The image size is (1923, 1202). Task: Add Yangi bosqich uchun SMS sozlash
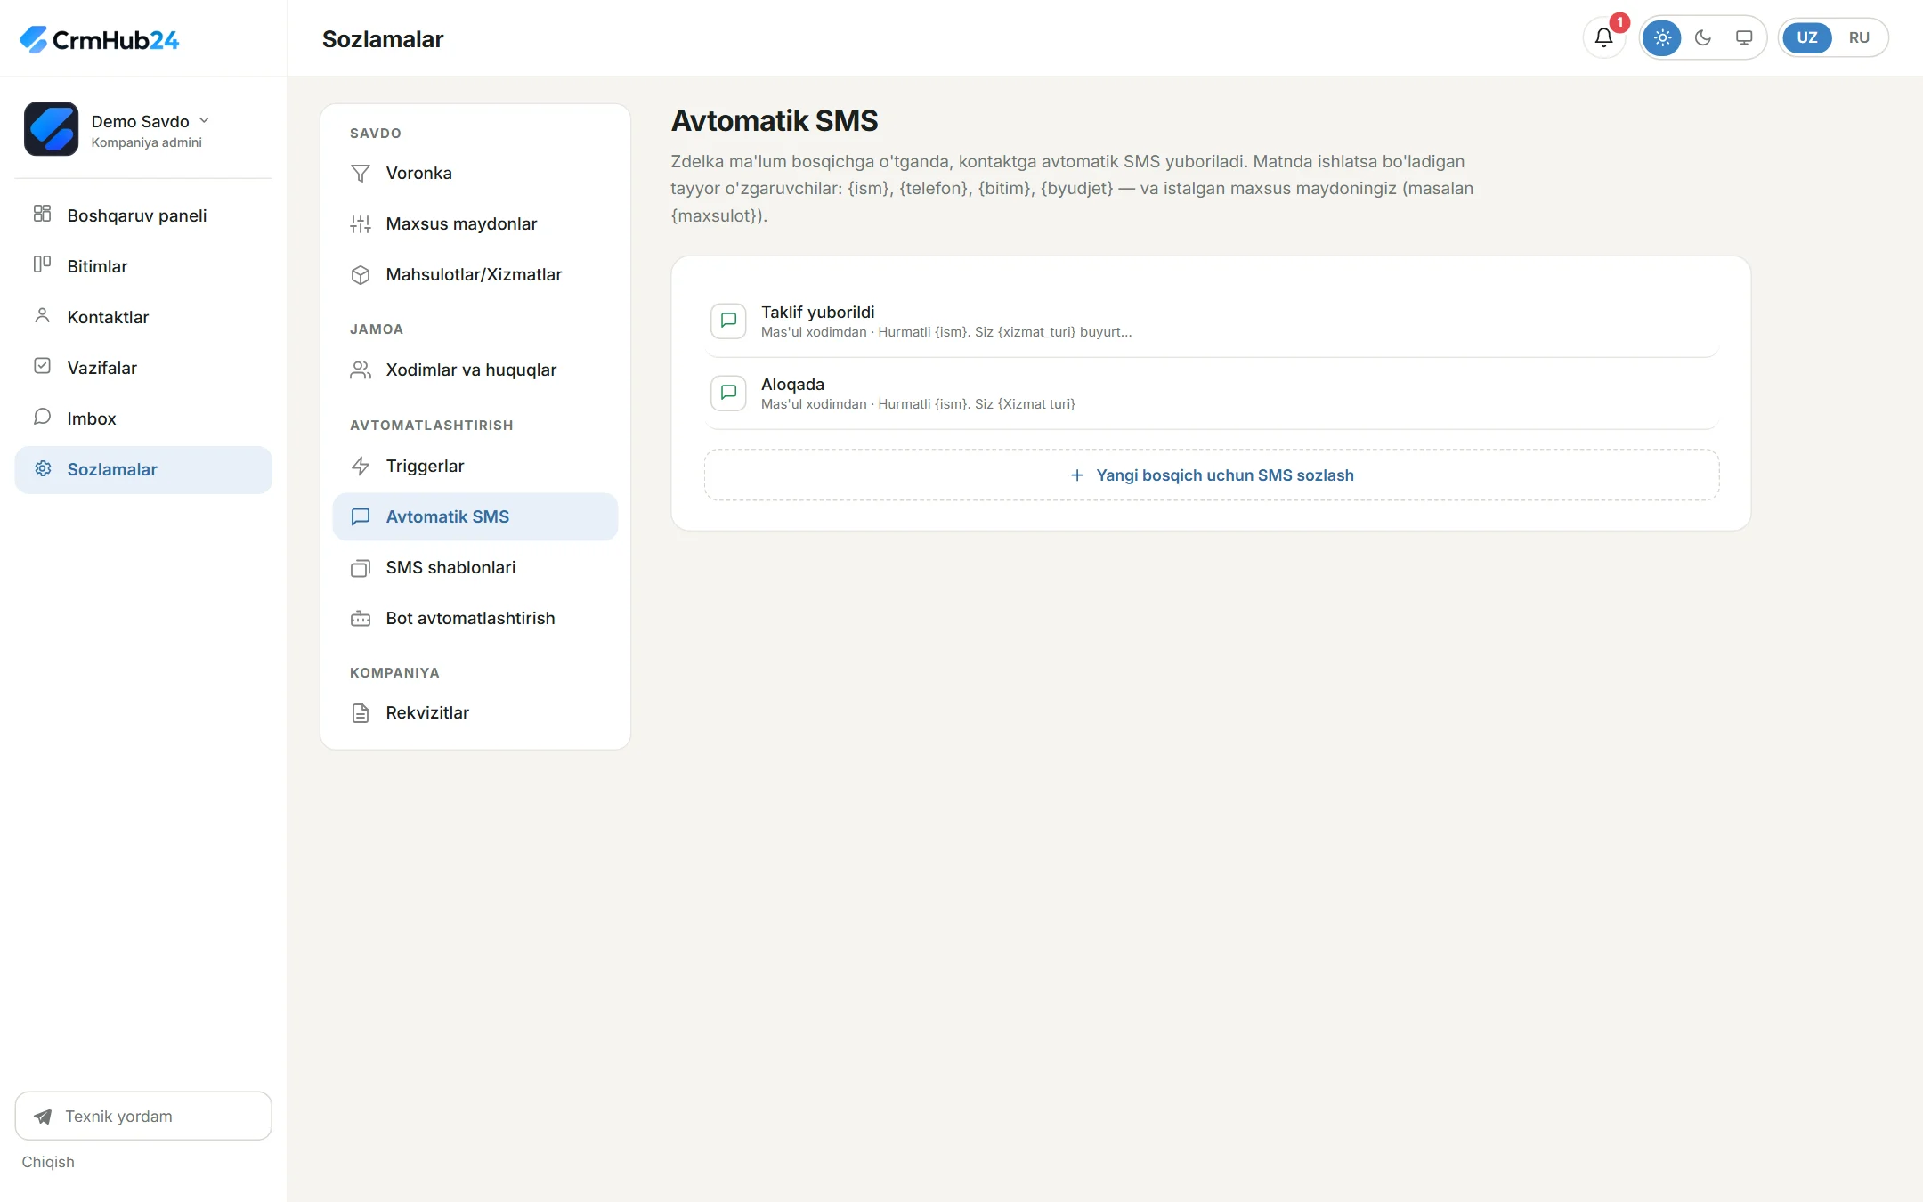pos(1212,475)
